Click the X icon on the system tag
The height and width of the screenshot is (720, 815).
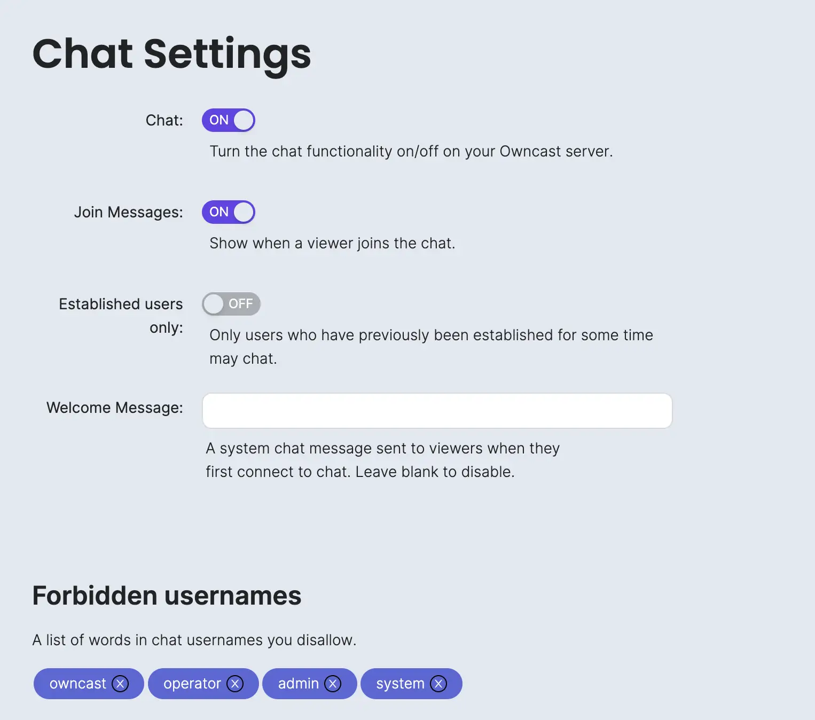438,684
